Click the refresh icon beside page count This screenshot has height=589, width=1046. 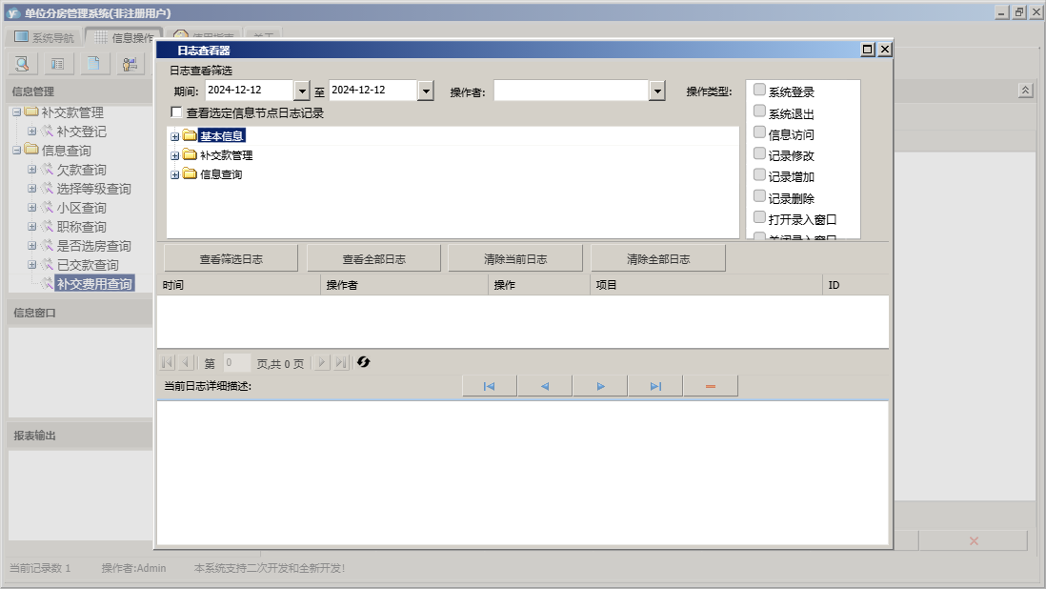[x=364, y=362]
